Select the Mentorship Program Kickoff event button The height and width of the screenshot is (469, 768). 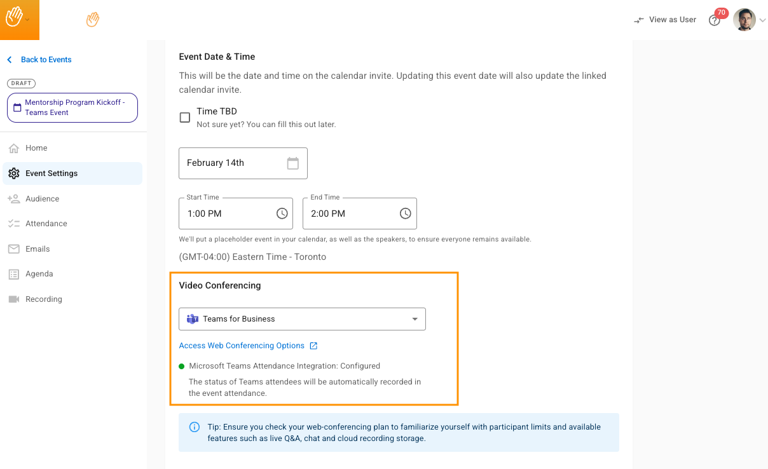(x=72, y=107)
